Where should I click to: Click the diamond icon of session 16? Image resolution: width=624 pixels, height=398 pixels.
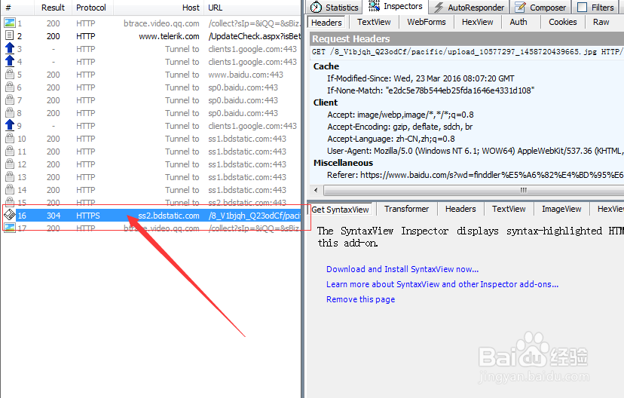10,215
